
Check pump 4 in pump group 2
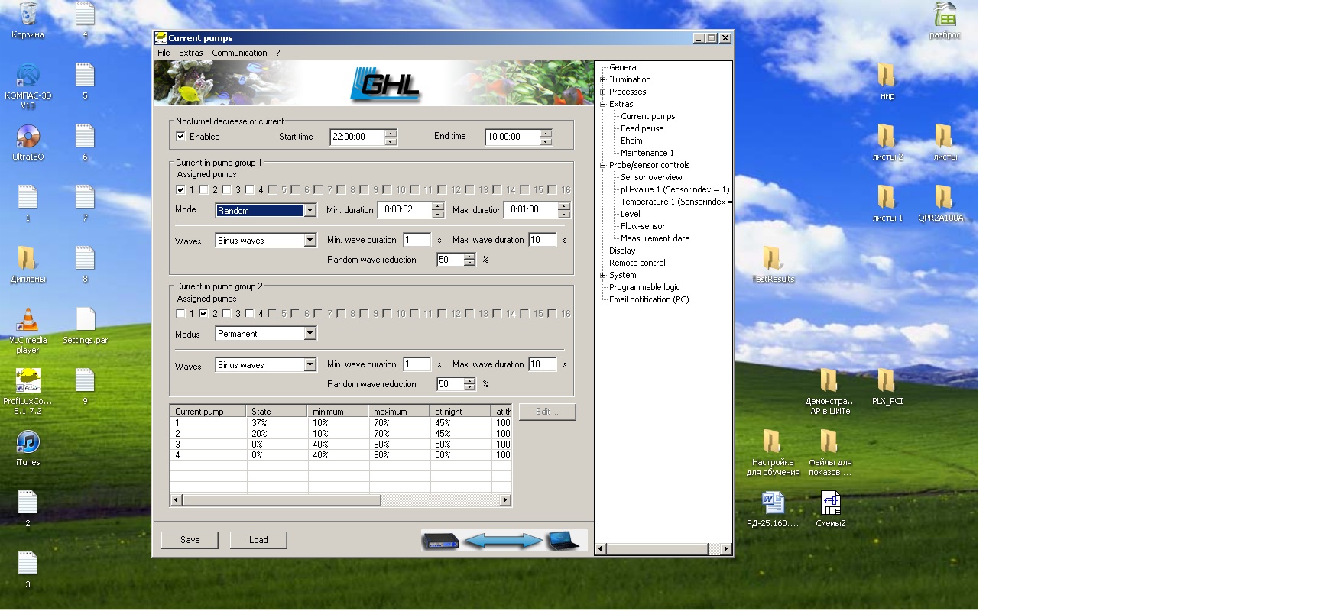249,313
